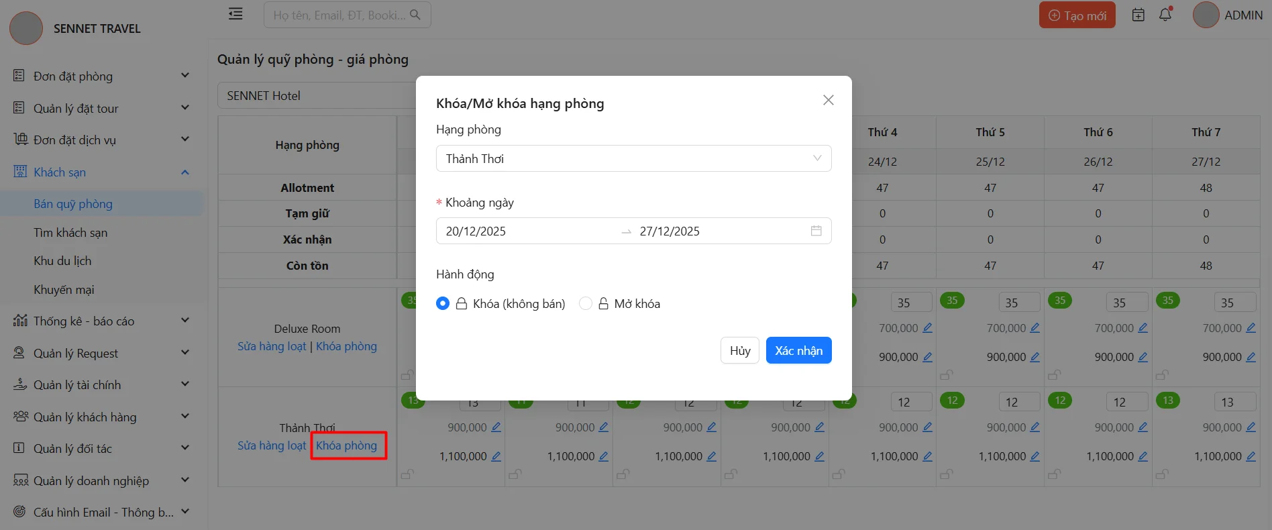Open the Hạng phòng dropdown

pos(633,158)
